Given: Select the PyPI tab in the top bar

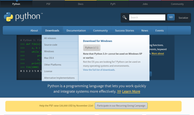Looking at the screenshot, I should 113,4.
